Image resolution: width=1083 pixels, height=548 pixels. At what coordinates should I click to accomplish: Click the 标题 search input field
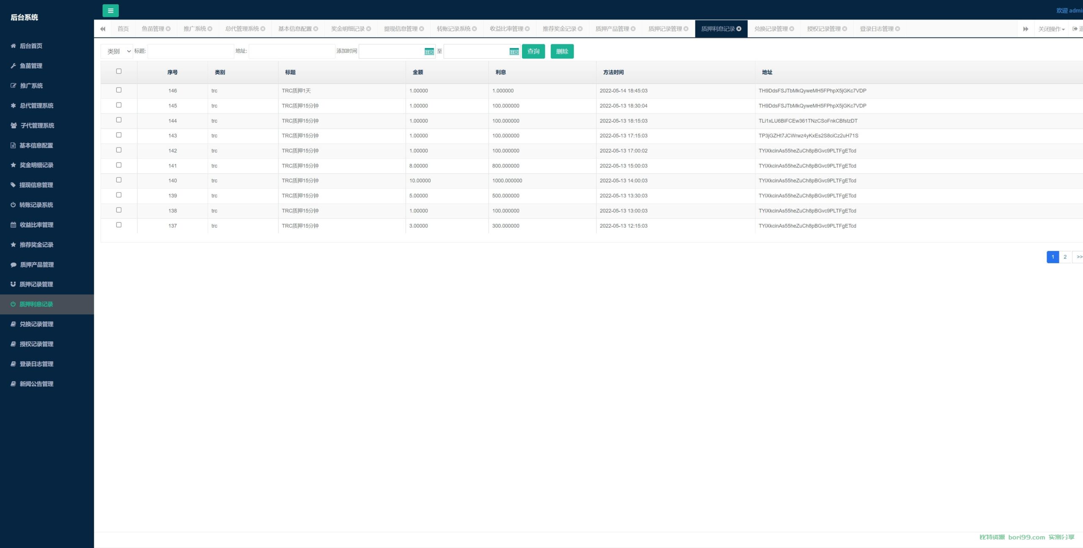pyautogui.click(x=191, y=52)
